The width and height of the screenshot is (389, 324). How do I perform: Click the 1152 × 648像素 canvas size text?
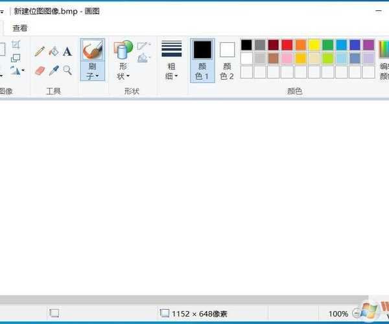(200, 314)
